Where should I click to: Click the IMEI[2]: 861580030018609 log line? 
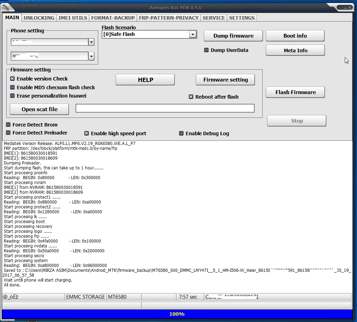point(31,158)
